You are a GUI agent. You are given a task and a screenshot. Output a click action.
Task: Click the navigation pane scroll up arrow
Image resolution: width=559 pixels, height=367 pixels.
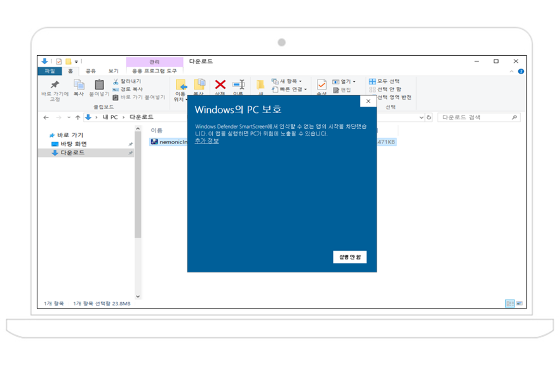[138, 128]
